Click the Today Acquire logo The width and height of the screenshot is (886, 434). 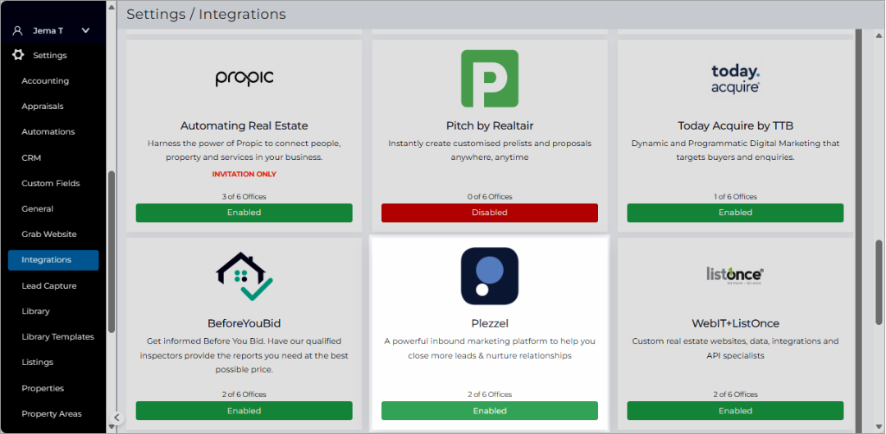[735, 79]
